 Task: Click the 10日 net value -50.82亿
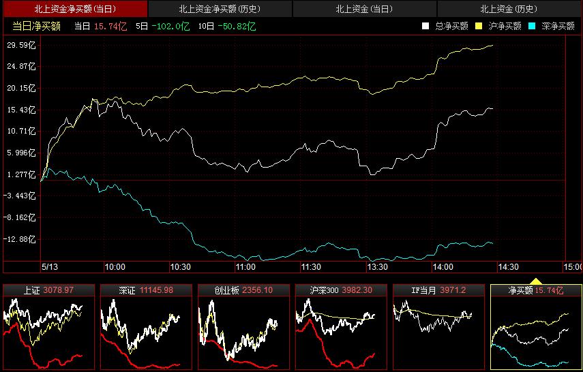point(237,26)
